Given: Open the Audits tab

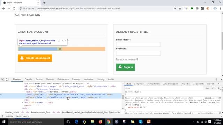Looking at the screenshot, I should (x=111, y=80).
